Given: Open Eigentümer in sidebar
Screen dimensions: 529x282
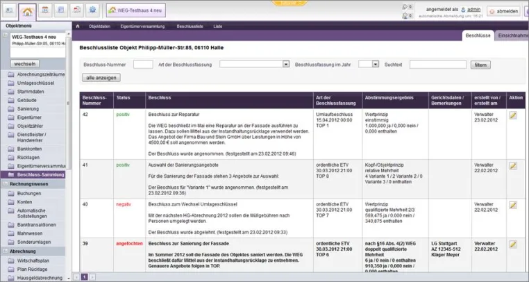Looking at the screenshot, I should point(29,117).
